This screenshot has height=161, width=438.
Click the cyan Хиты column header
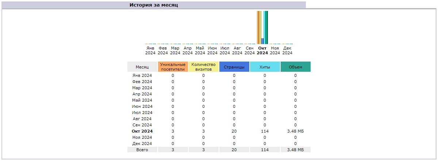(265, 67)
